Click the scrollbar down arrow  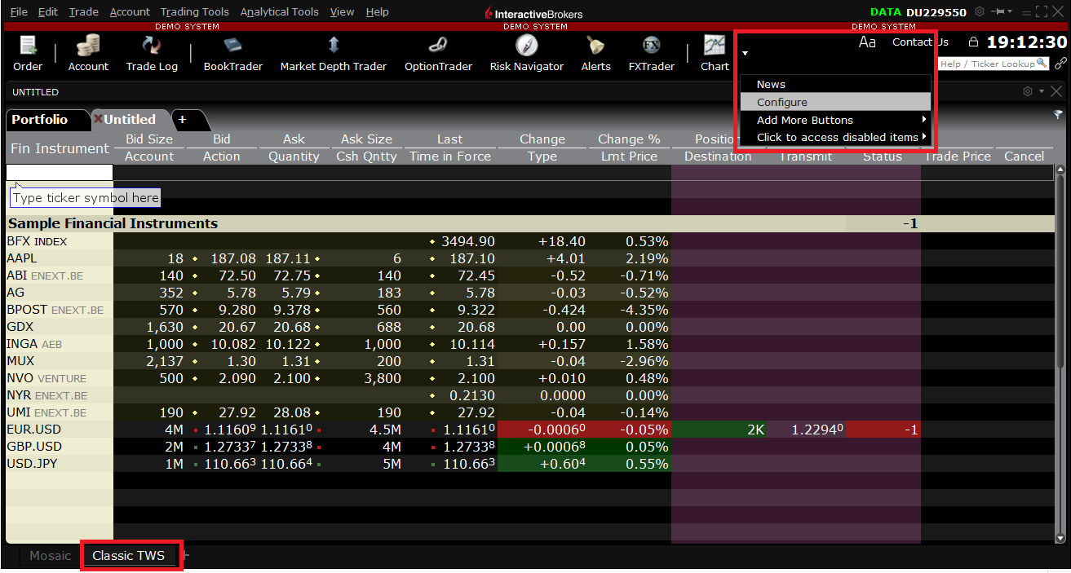click(1060, 538)
